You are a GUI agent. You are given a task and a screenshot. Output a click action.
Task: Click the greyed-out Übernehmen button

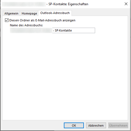(118, 126)
